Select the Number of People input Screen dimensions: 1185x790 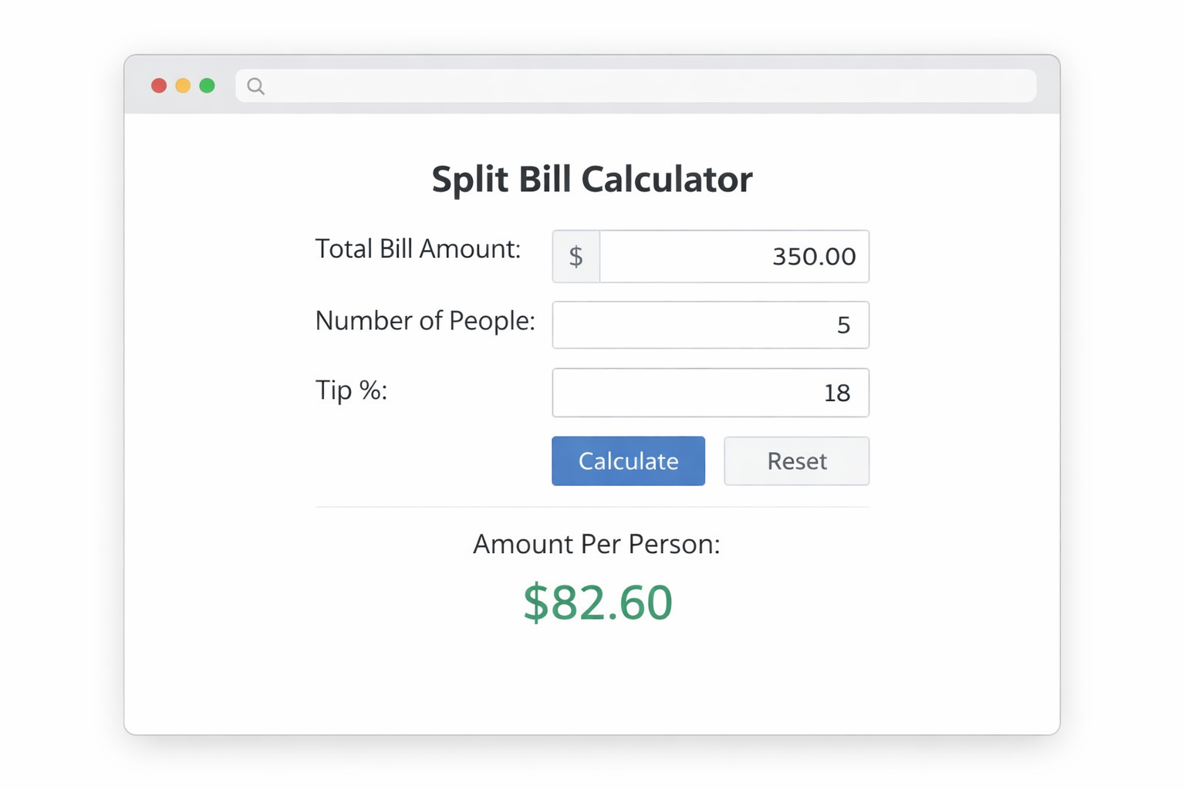(710, 325)
